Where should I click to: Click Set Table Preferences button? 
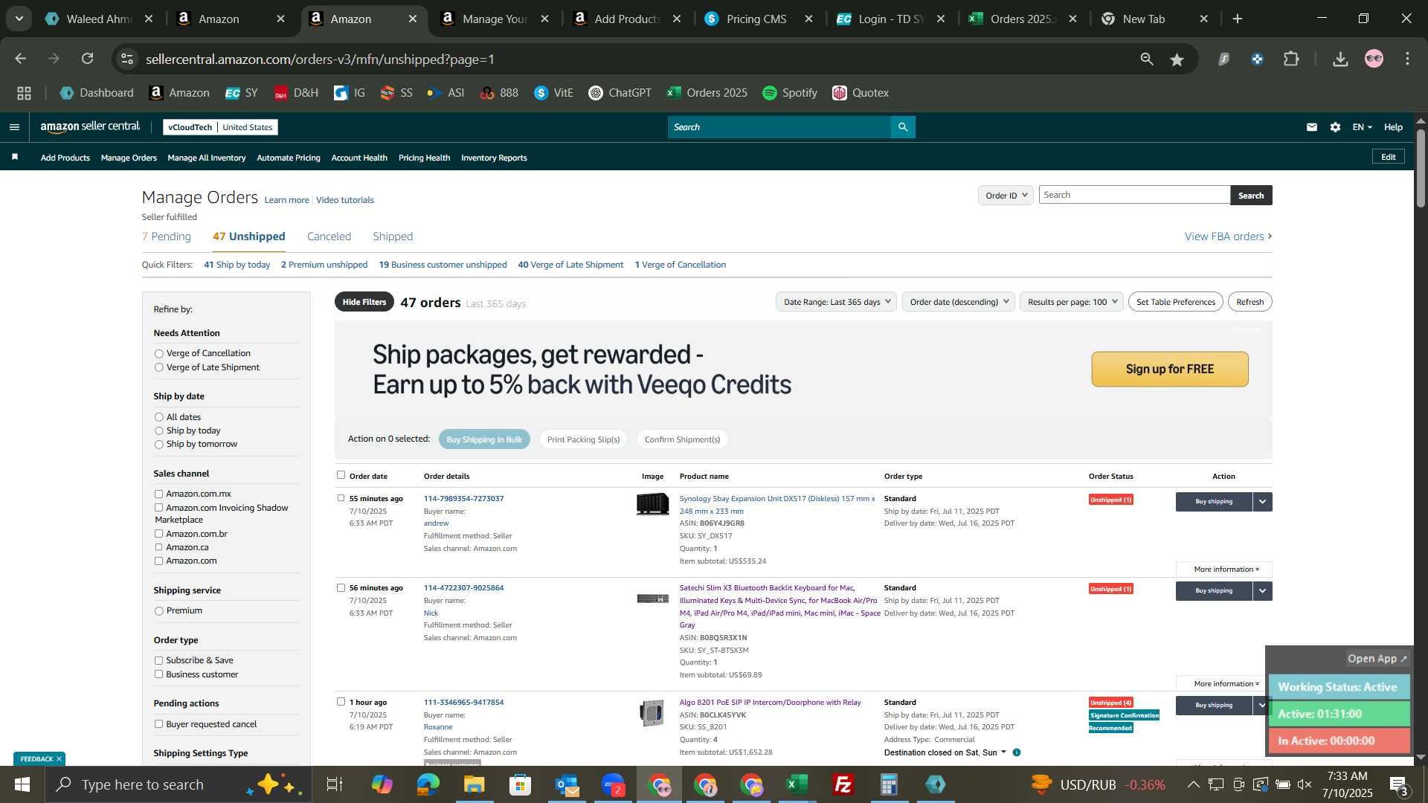click(x=1176, y=302)
